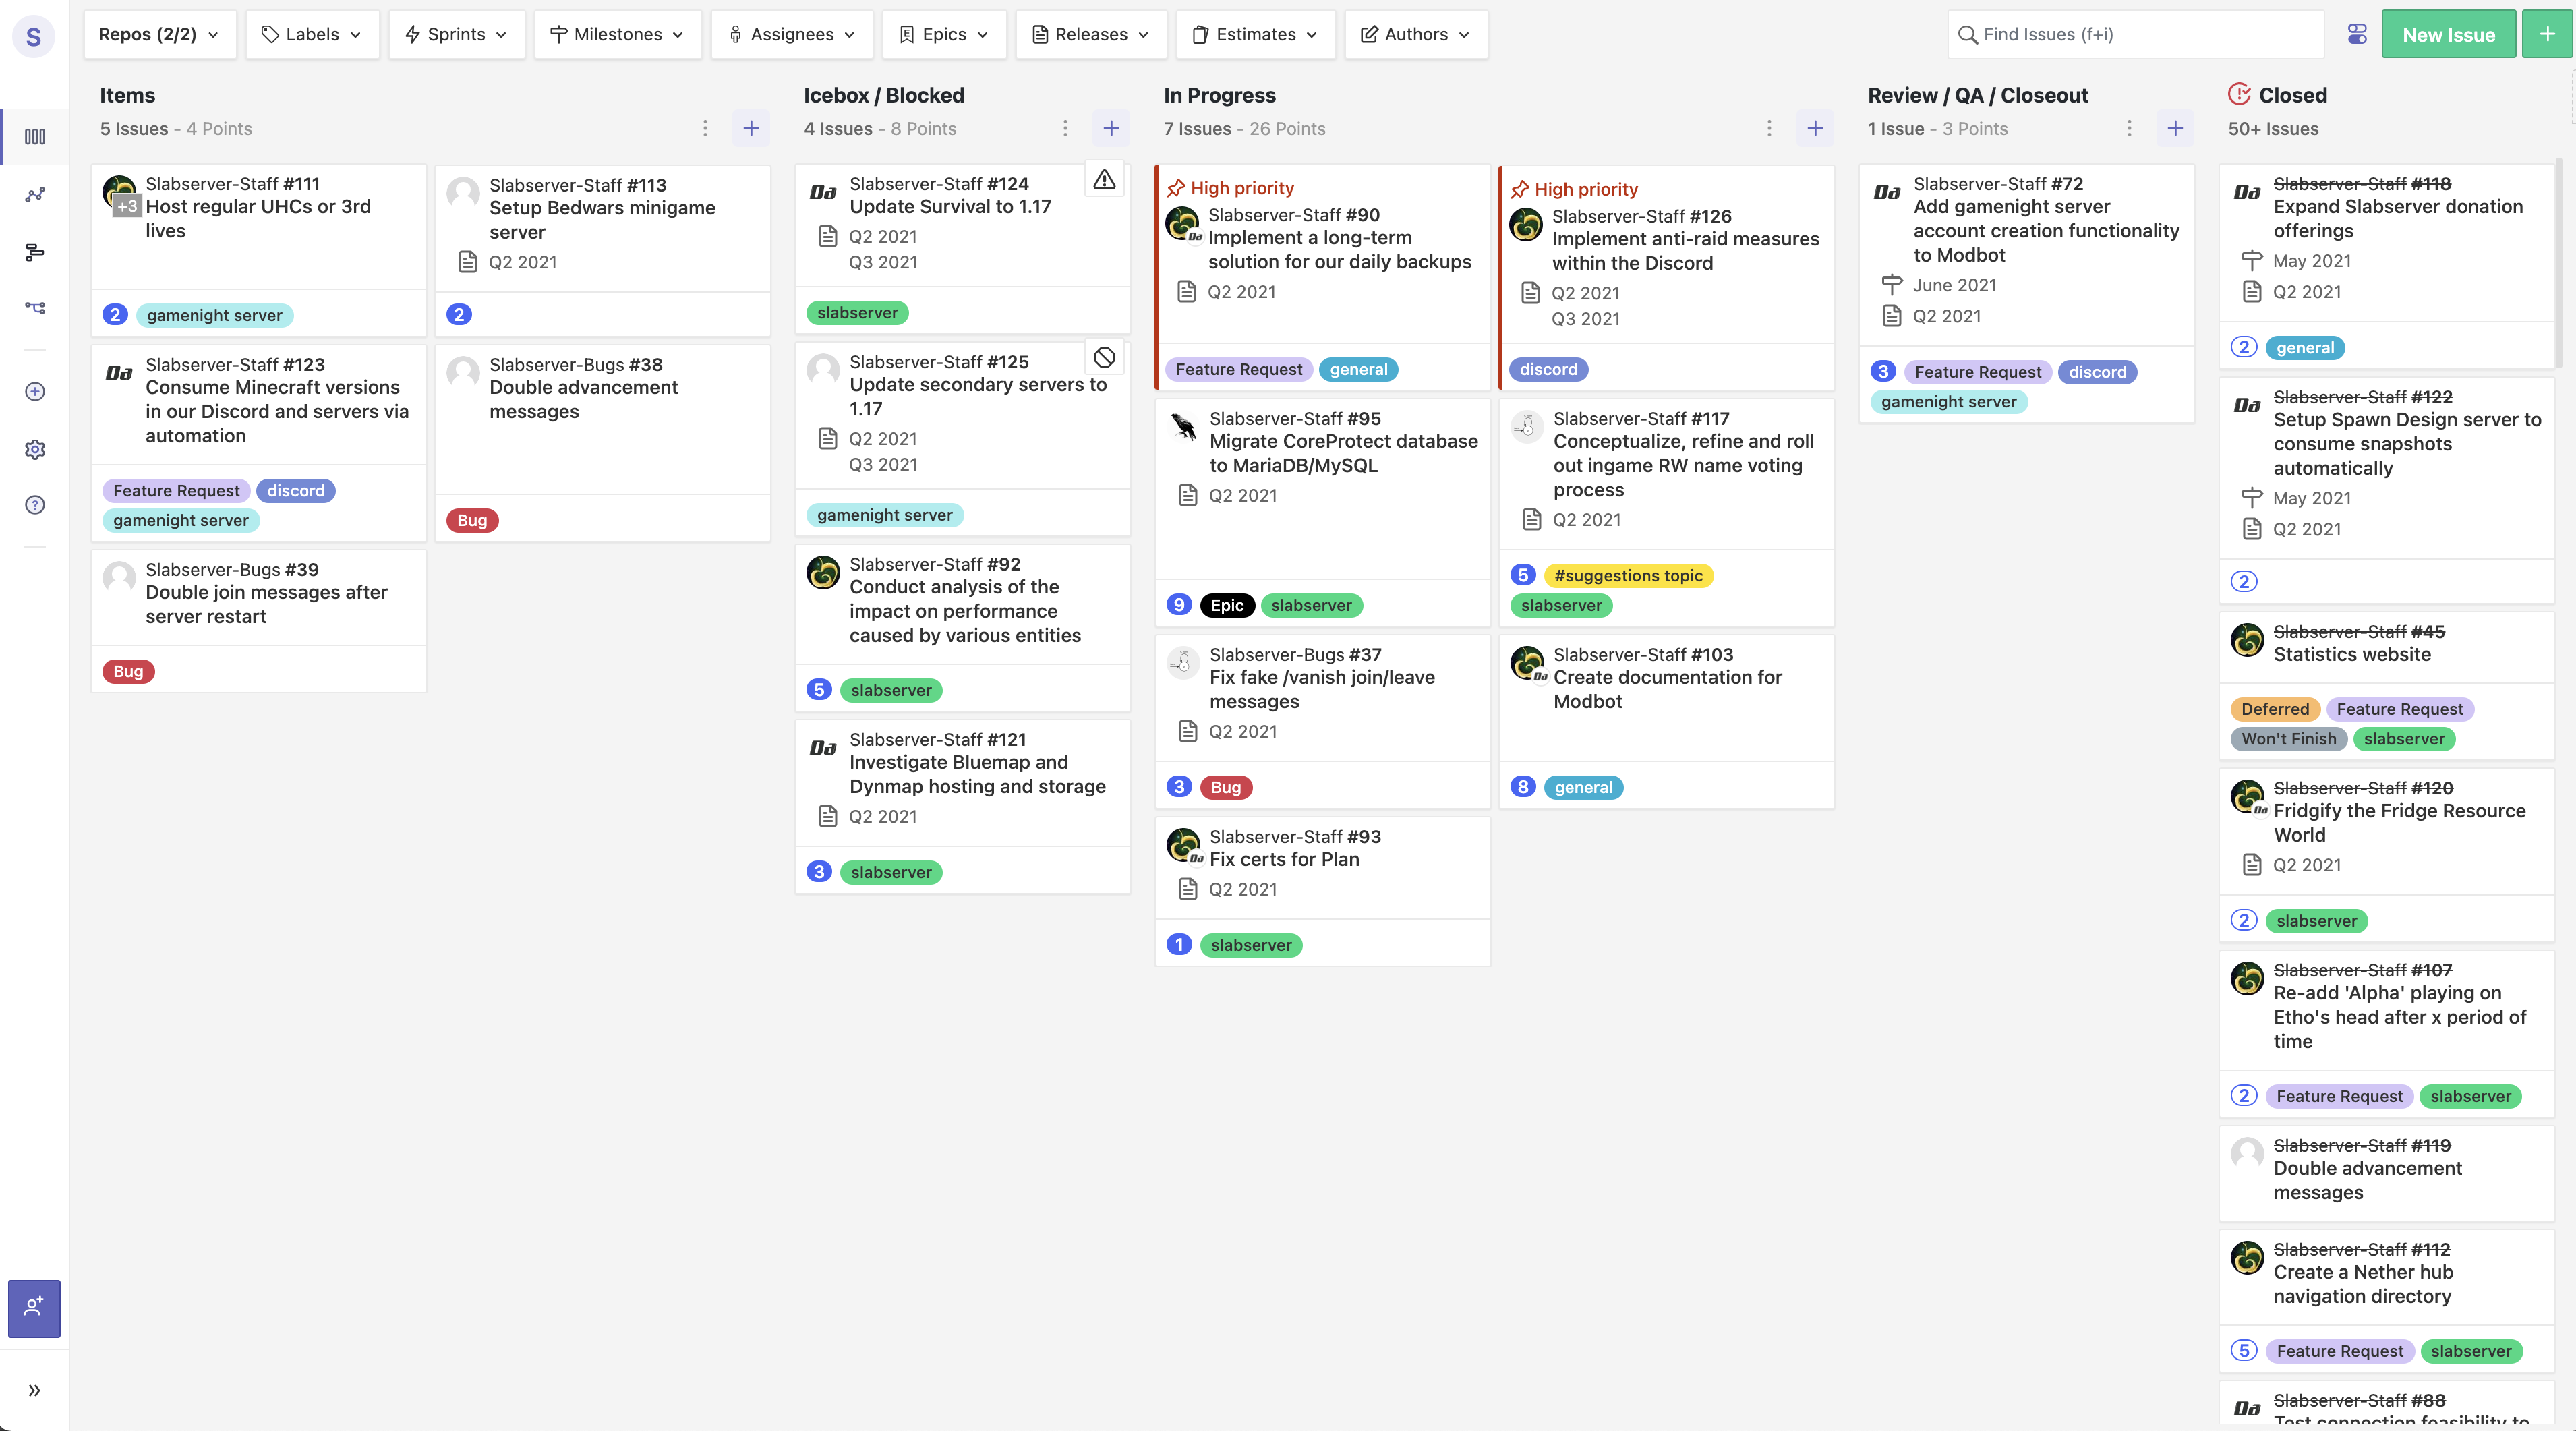The image size is (2576, 1431).
Task: Expand the Repos (2/2) dropdown
Action: pos(159,34)
